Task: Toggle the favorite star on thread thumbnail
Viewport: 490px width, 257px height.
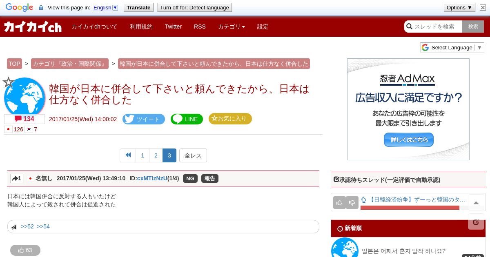Action: (9, 82)
